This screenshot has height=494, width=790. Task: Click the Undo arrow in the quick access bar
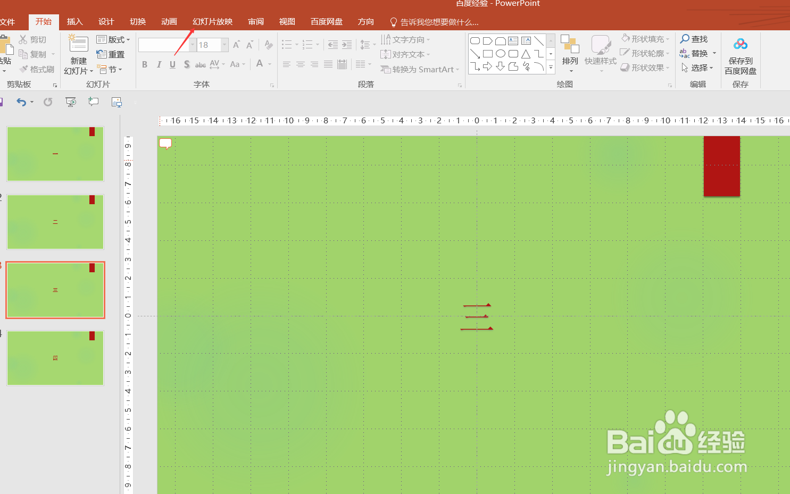[21, 102]
